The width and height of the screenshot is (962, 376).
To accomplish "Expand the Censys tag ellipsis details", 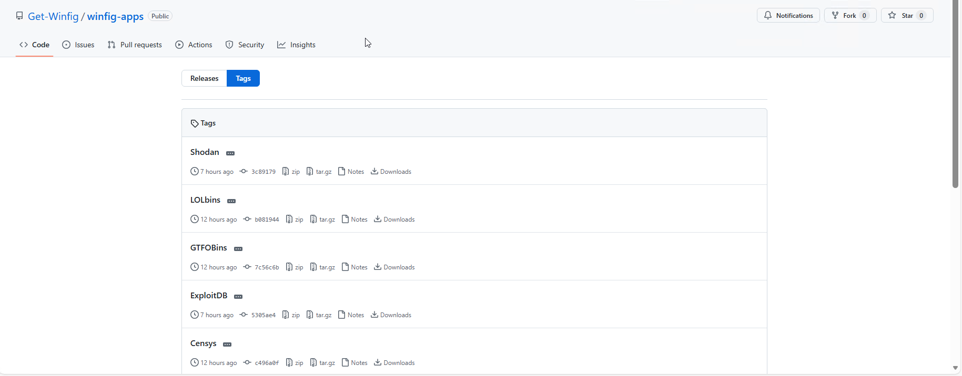I will pyautogui.click(x=227, y=344).
